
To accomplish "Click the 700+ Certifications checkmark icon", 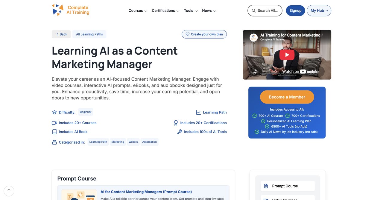I will click(288, 116).
